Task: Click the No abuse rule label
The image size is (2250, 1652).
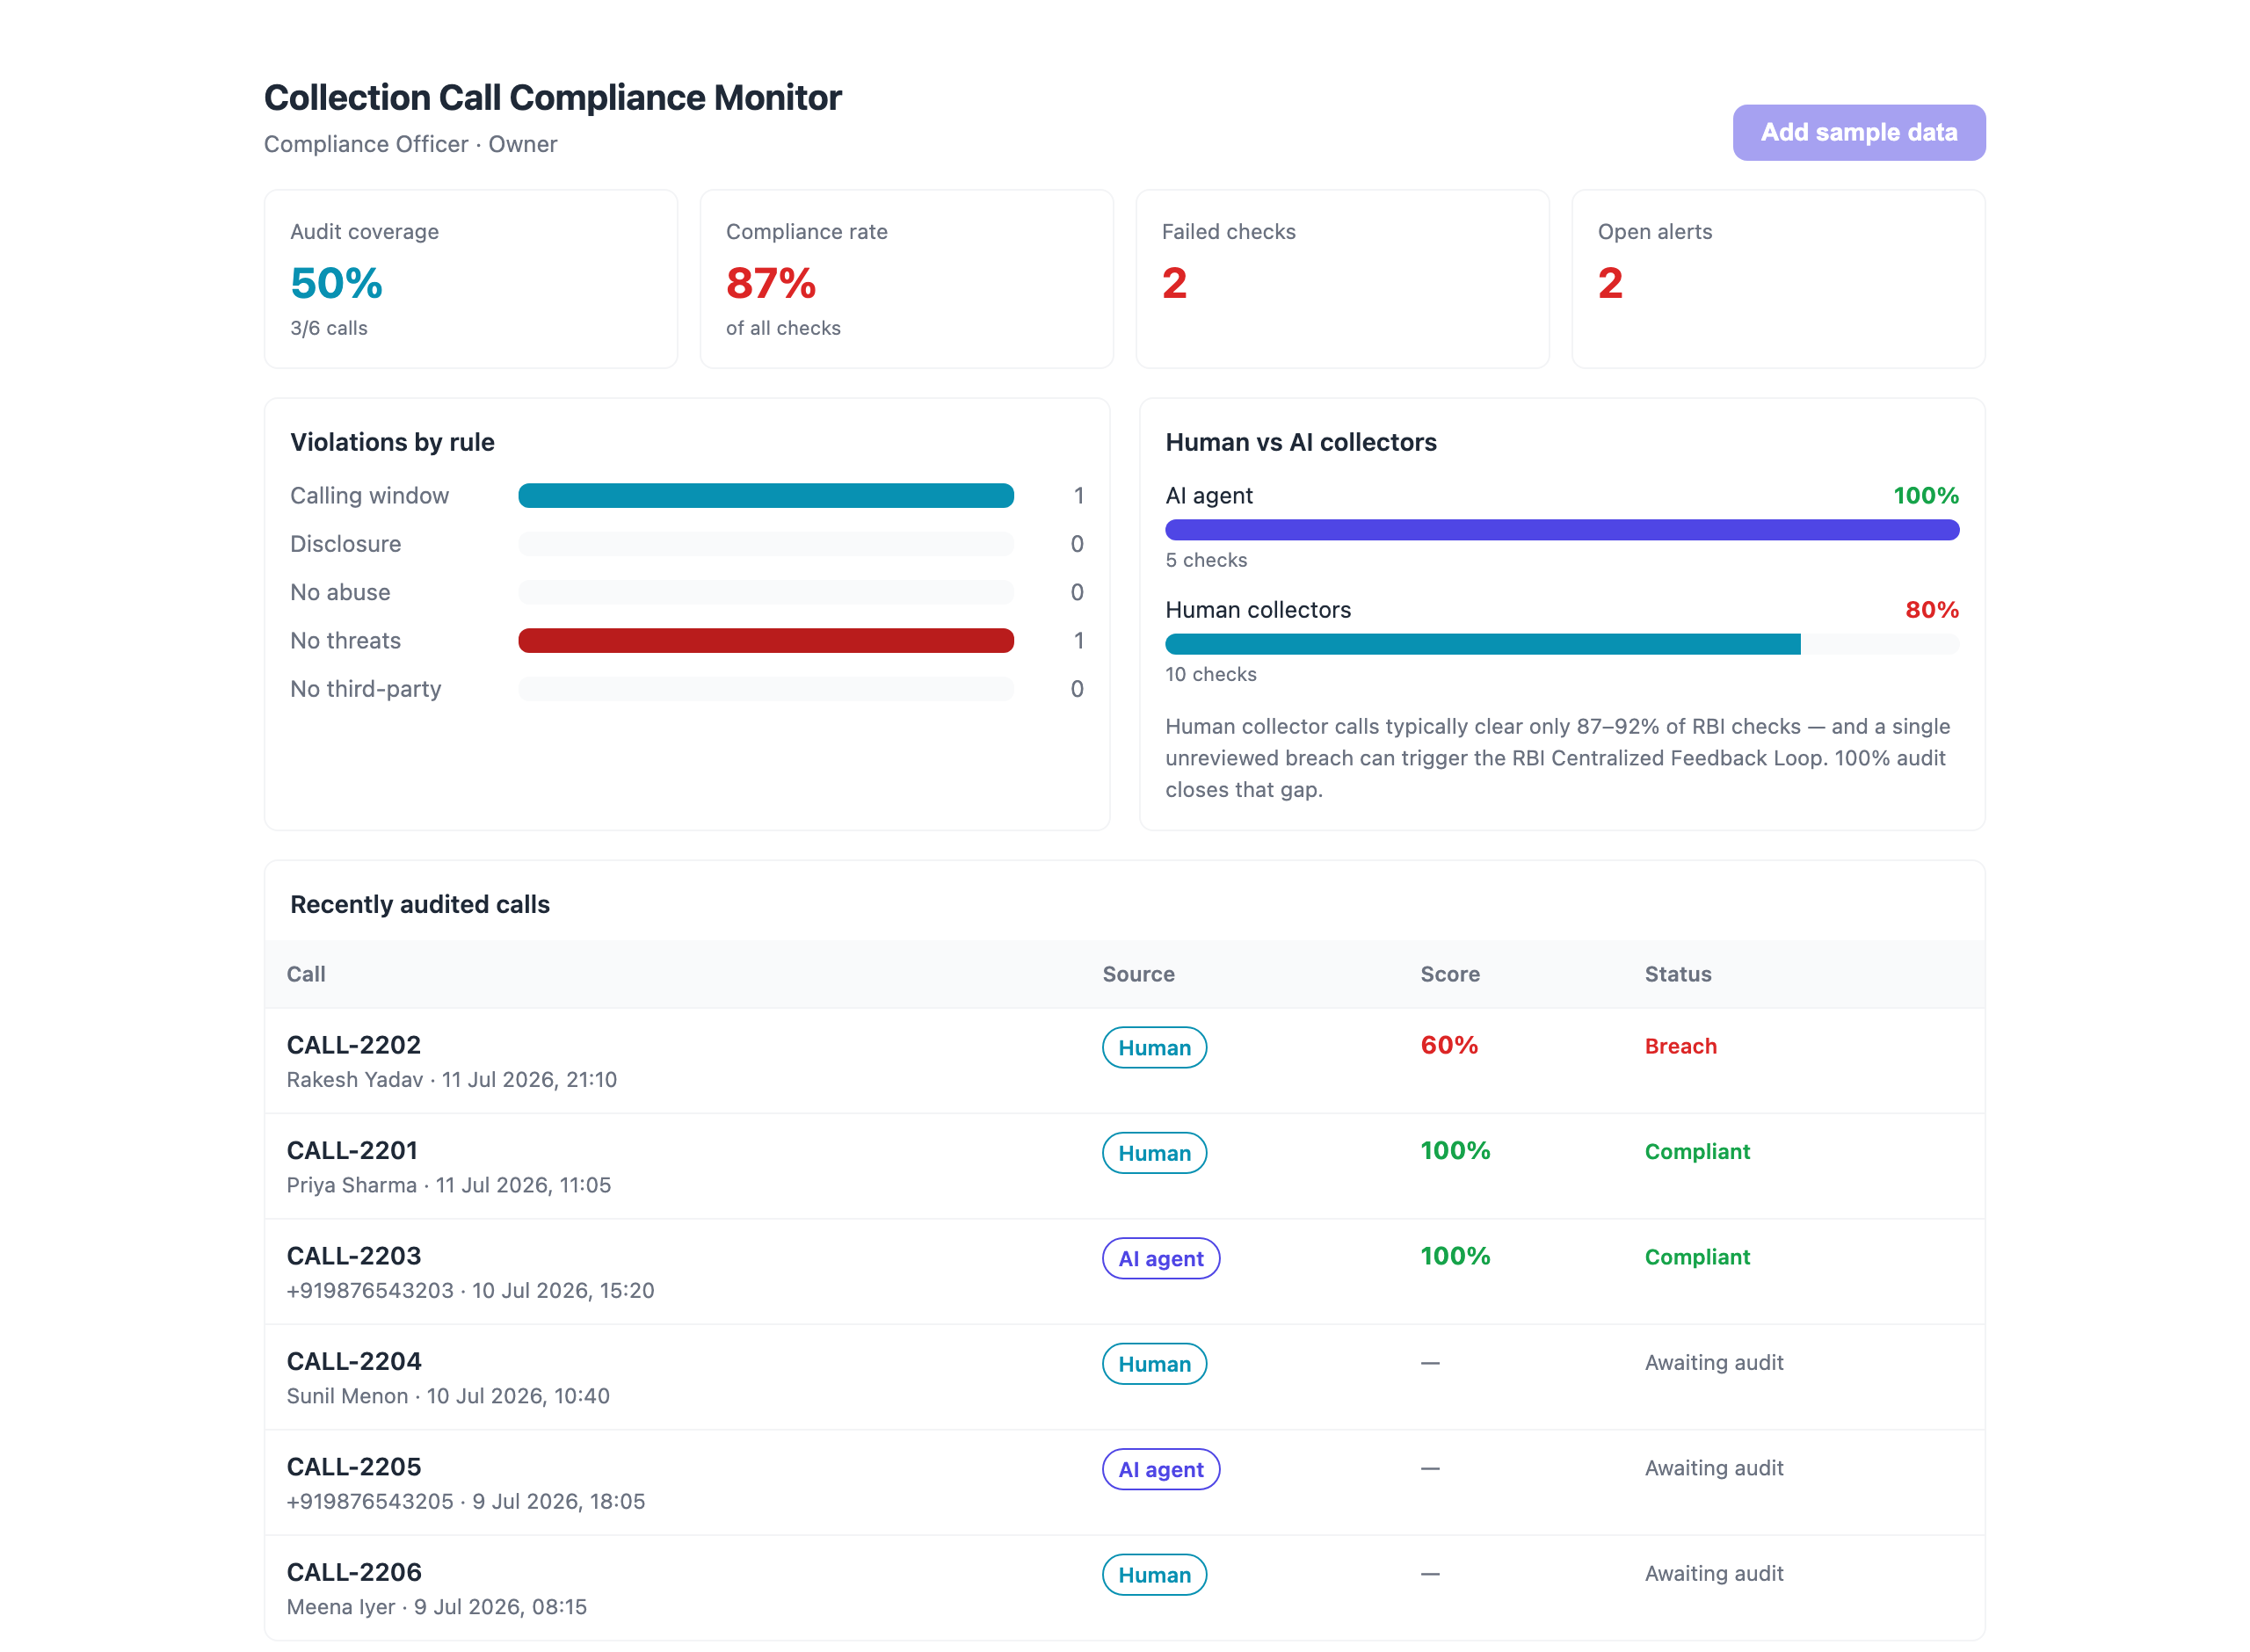Action: point(340,592)
